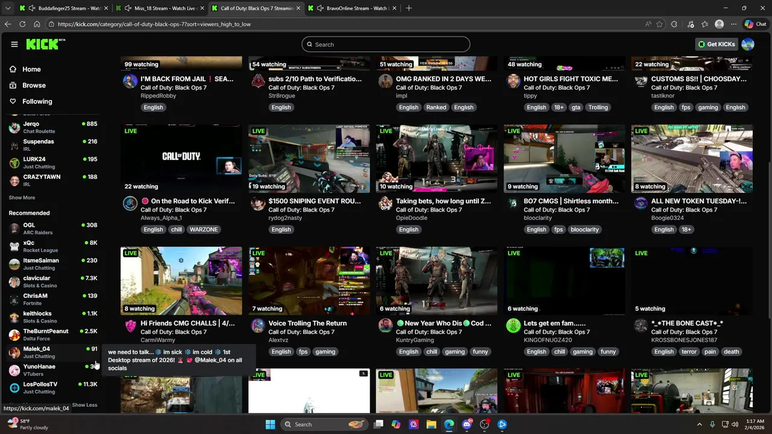Open Microsoft Edge taskbar icon

[449, 424]
